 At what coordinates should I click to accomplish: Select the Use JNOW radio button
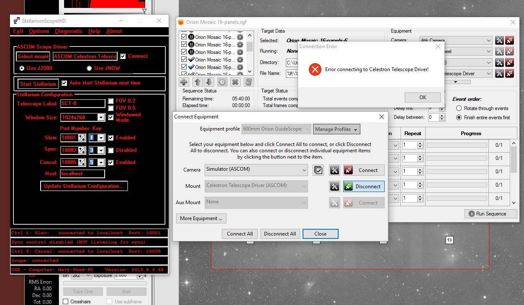pos(89,68)
